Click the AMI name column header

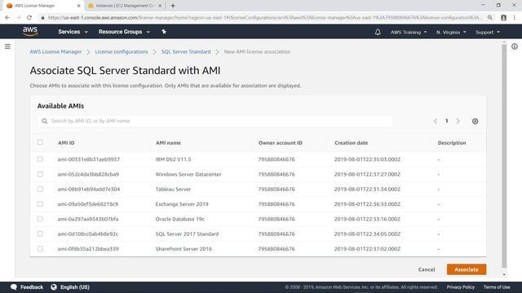coord(168,143)
